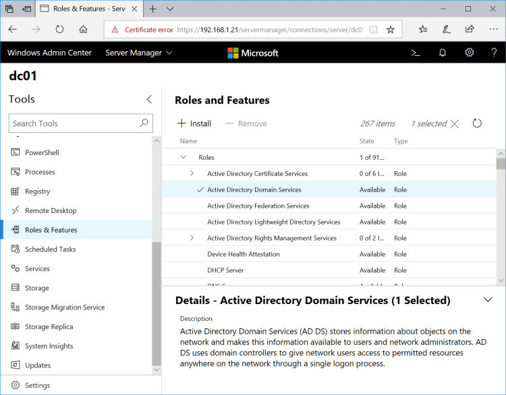Deselect the Active Directory Domain Services row

[200, 190]
